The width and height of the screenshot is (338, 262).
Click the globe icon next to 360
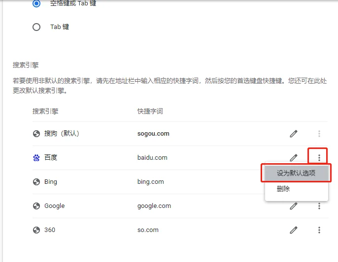click(x=36, y=230)
